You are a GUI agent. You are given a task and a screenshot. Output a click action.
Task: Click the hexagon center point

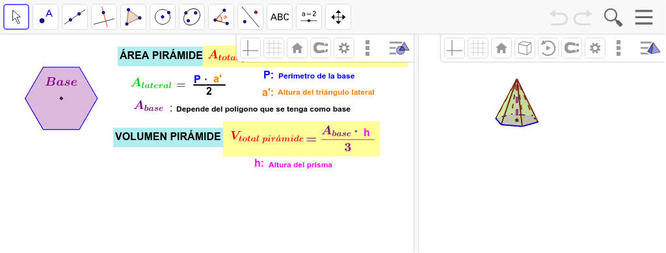61,99
